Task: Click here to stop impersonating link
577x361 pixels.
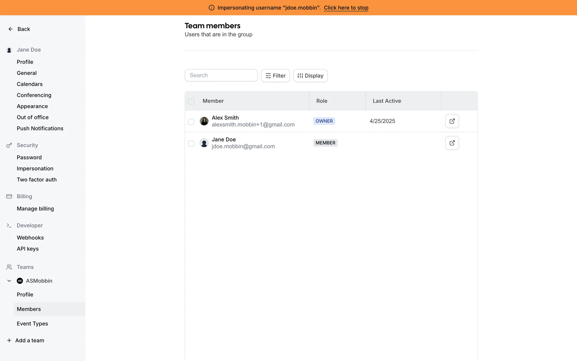Action: 346,8
